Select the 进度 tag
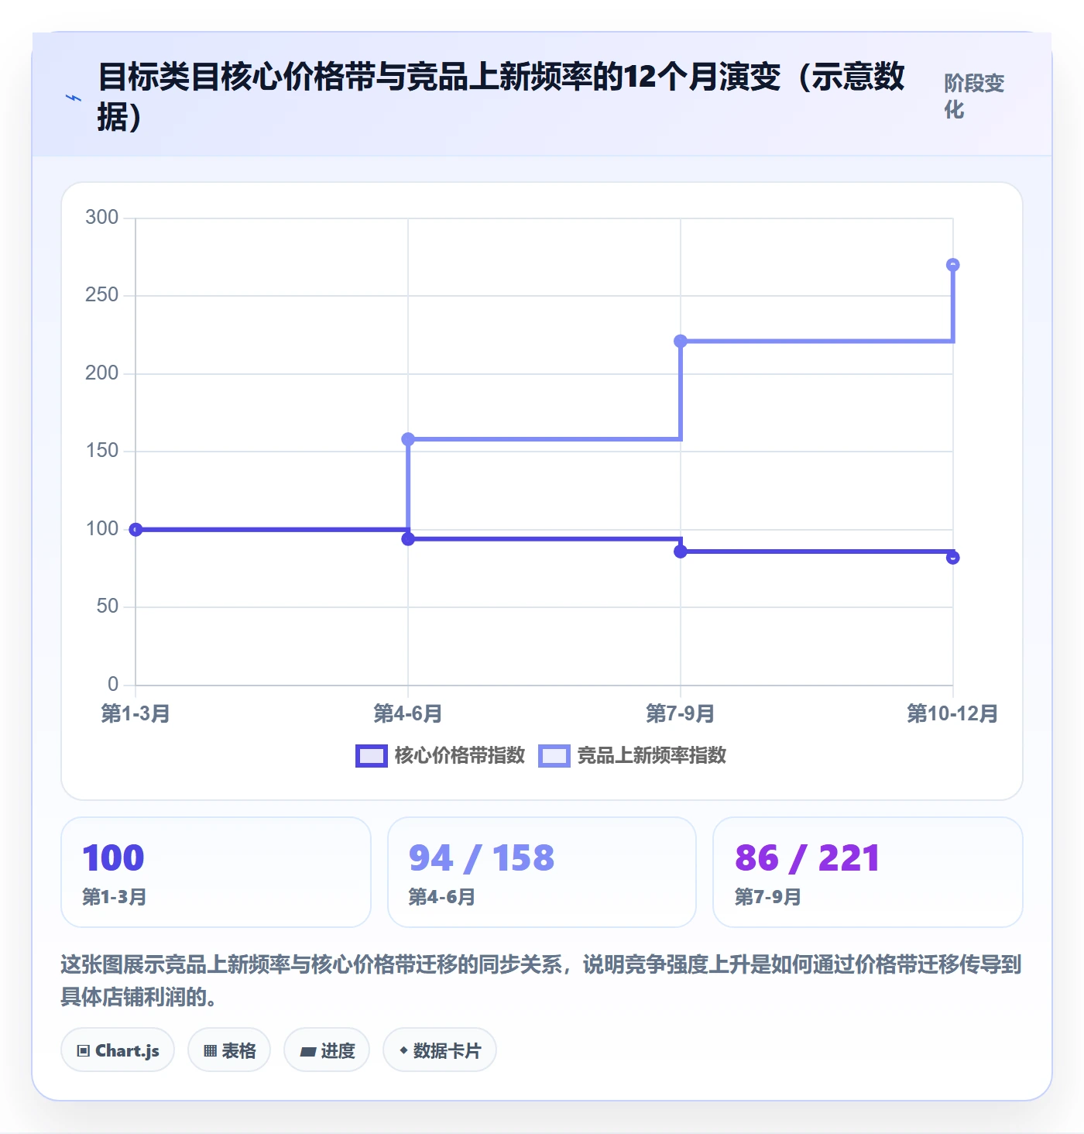This screenshot has height=1134, width=1084. (327, 1050)
